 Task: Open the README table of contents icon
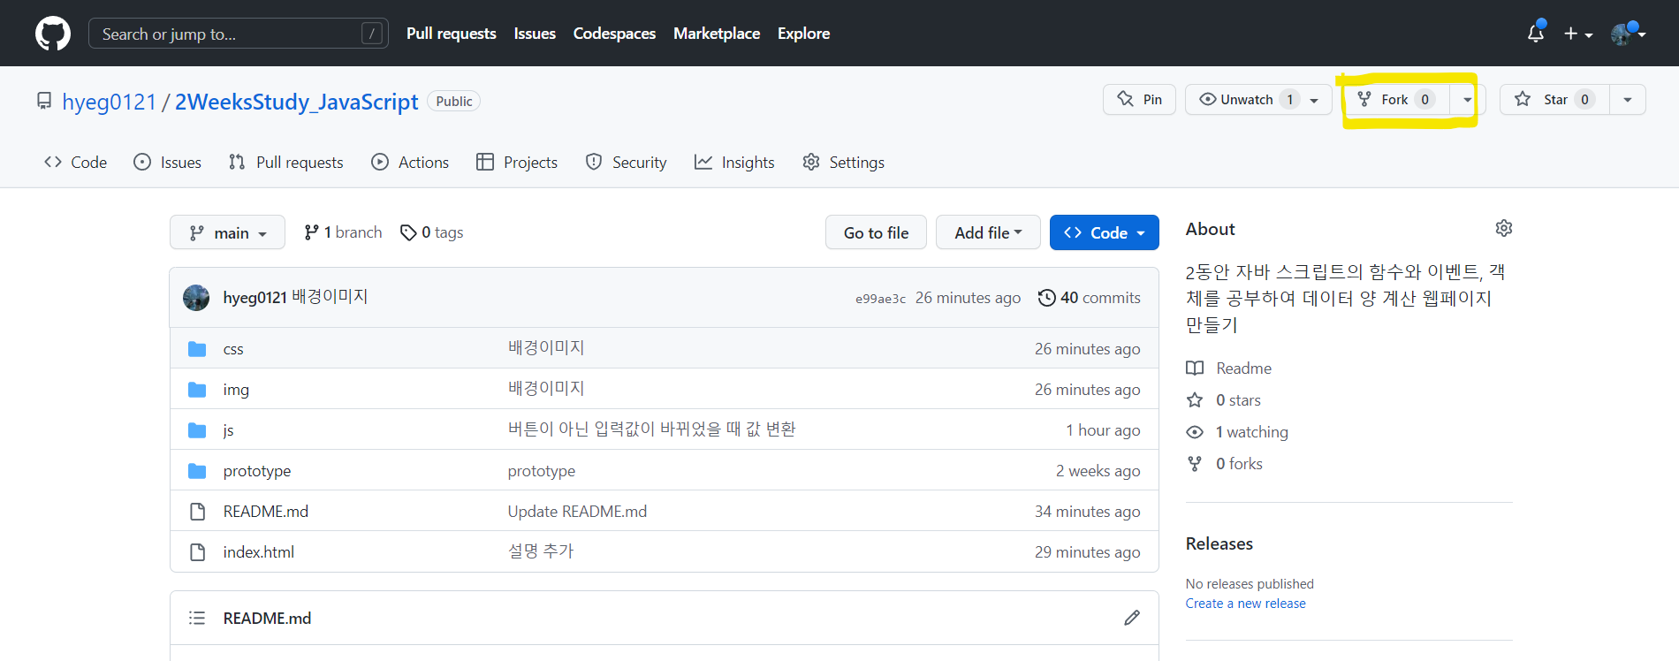[197, 618]
